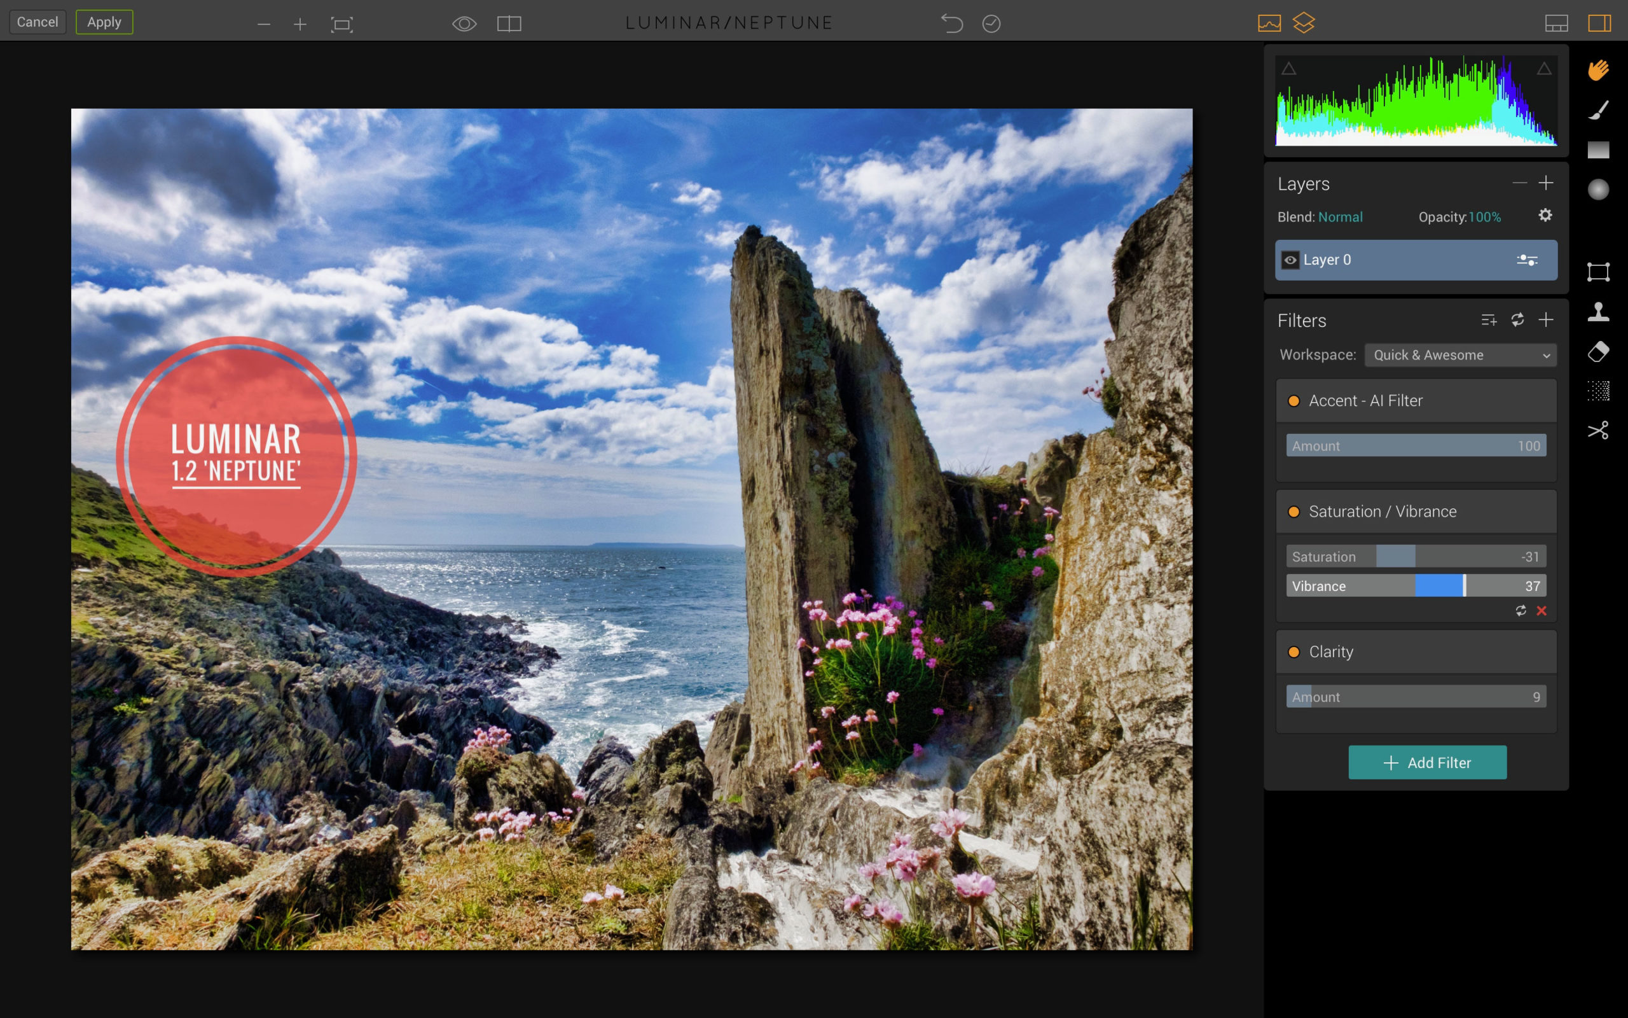Click the Apply button
Image resolution: width=1628 pixels, height=1018 pixels.
pos(104,22)
